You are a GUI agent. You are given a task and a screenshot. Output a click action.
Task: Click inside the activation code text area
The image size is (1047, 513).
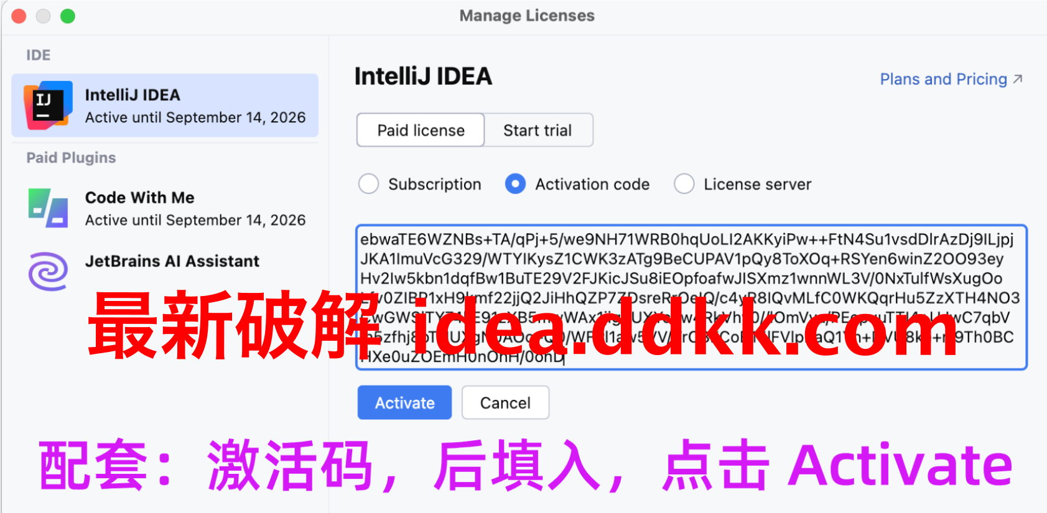pos(691,297)
